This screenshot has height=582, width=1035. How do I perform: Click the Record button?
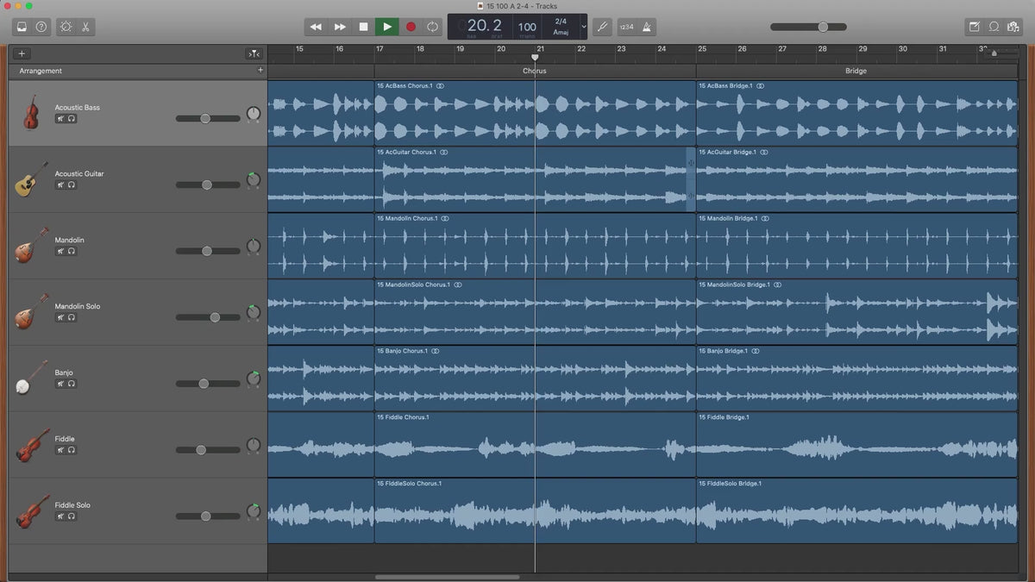pos(411,27)
